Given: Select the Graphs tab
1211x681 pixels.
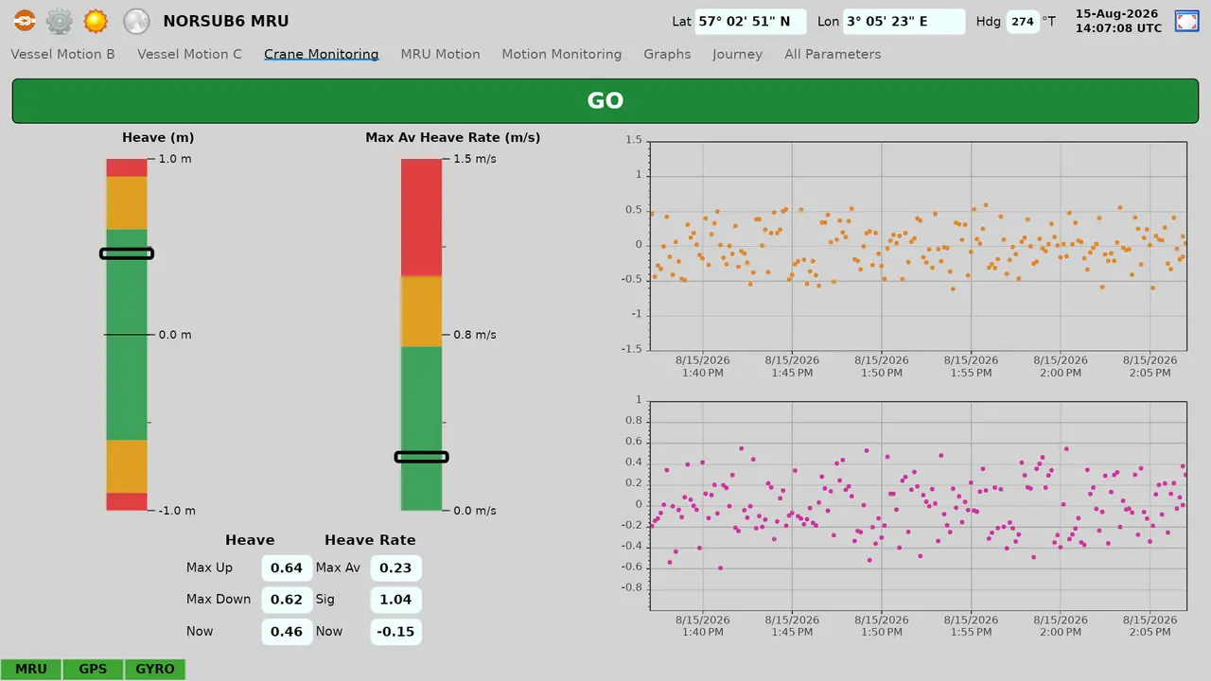Looking at the screenshot, I should [667, 54].
